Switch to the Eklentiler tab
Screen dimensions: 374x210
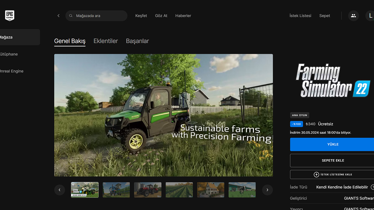coord(106,41)
